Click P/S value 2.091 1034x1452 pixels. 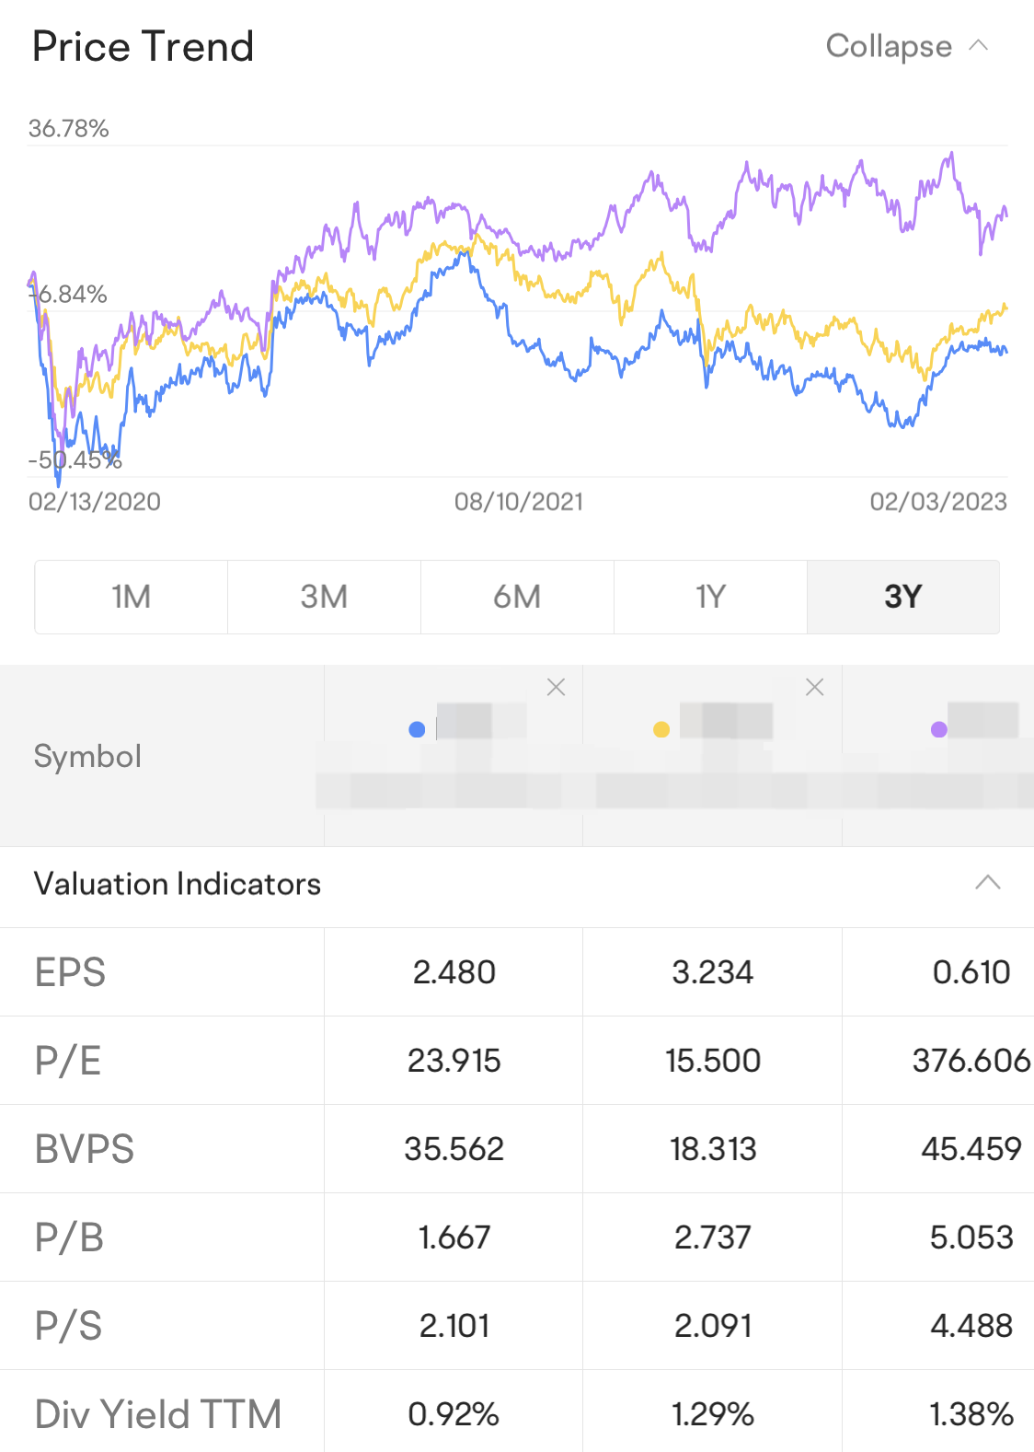tap(713, 1326)
